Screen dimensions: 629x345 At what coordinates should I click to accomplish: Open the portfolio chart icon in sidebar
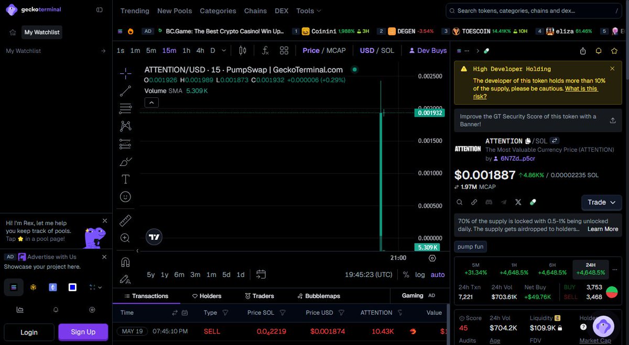20,309
